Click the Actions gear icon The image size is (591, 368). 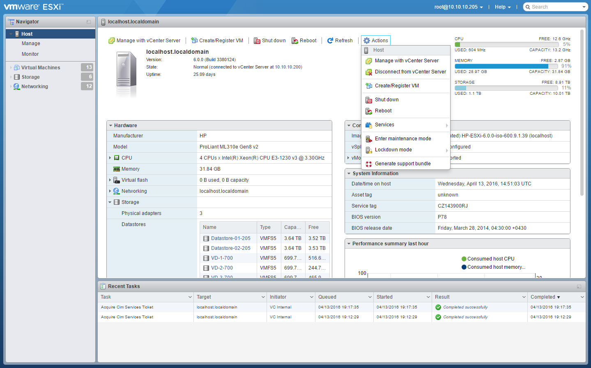[367, 41]
